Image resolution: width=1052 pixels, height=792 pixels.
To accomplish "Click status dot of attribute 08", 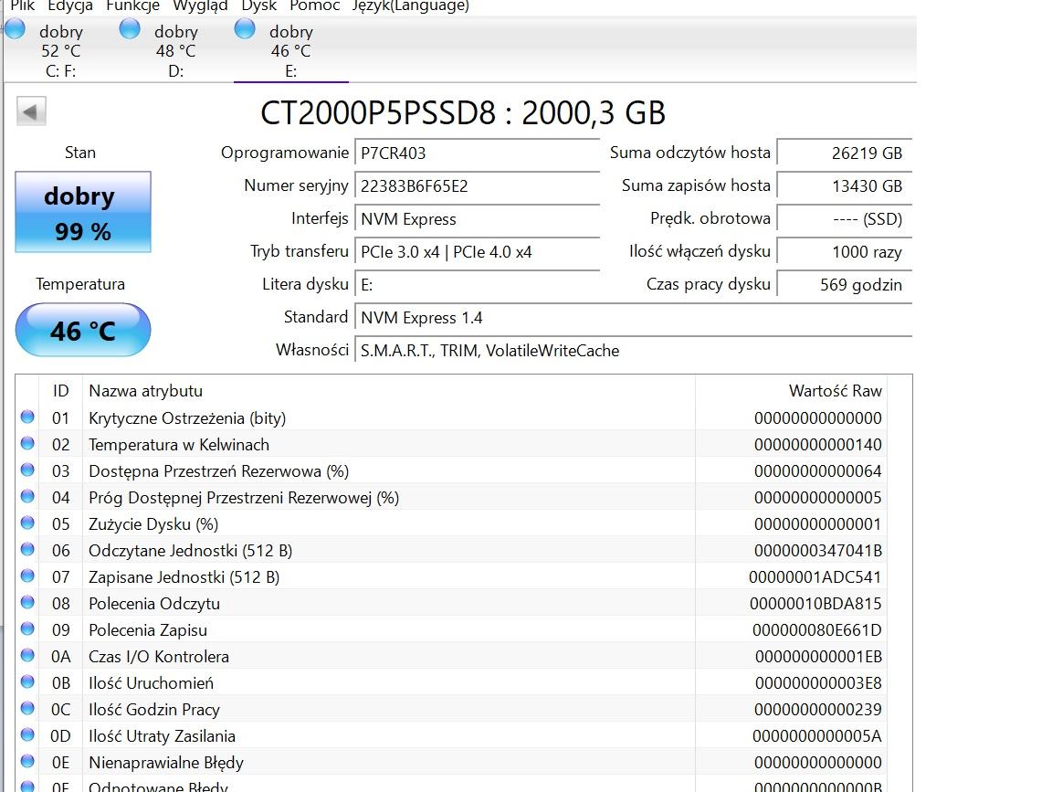I will coord(27,602).
